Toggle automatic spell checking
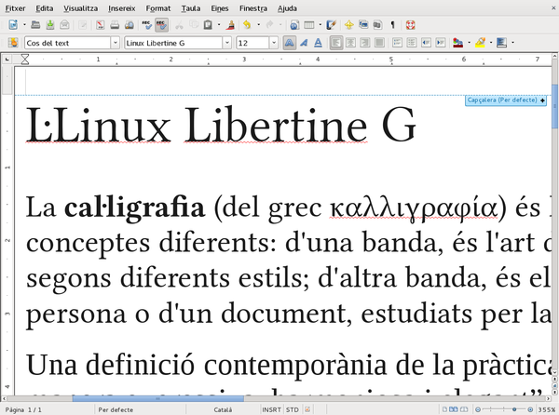This screenshot has height=415, width=559. [161, 25]
